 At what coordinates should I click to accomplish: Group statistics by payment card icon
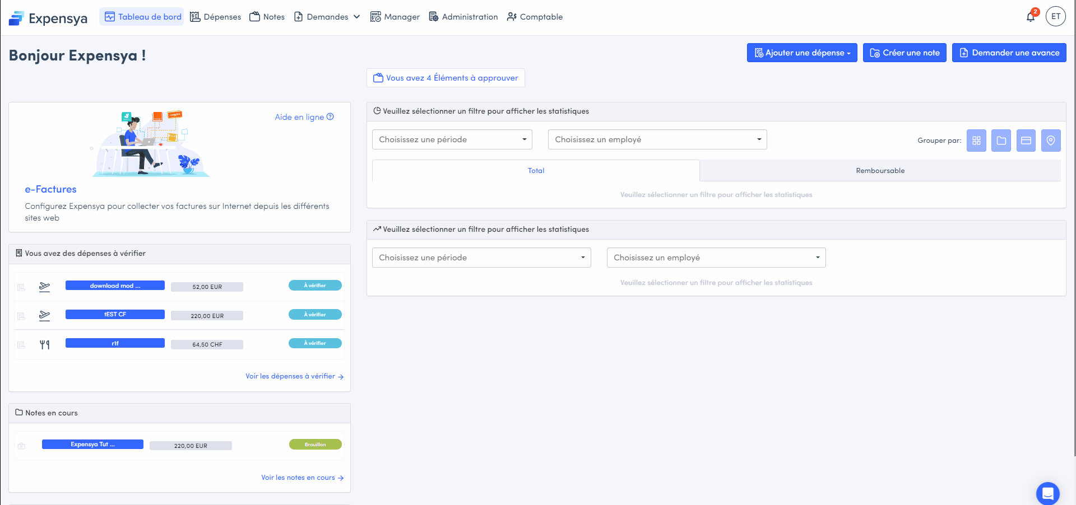pyautogui.click(x=1026, y=141)
